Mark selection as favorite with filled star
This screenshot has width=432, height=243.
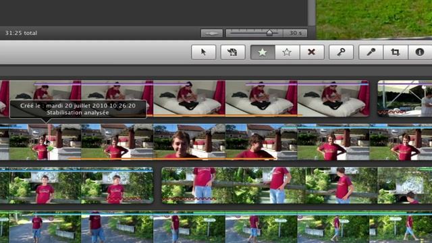pos(263,52)
